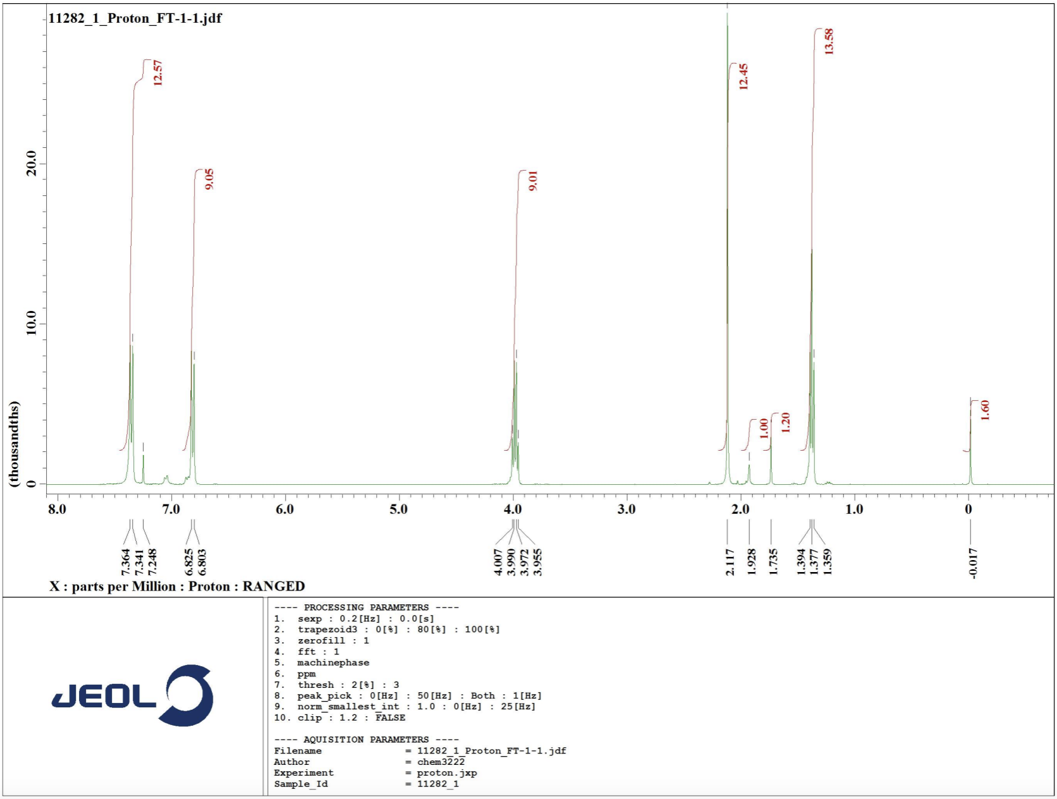1057x799 pixels.
Task: Open the PROCESSING PARAMETERS section
Action: [367, 606]
